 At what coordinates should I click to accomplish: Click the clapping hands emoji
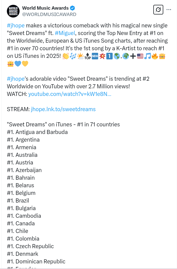point(66,56)
